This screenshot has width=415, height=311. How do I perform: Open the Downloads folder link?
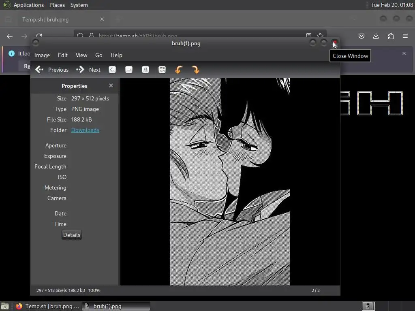coord(85,130)
